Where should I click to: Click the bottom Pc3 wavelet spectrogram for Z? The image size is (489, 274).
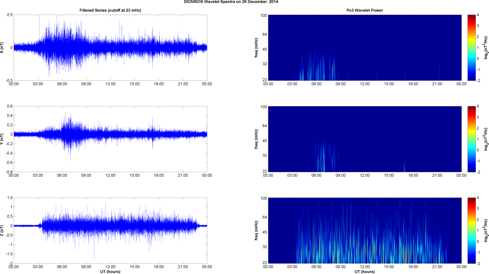(x=365, y=230)
